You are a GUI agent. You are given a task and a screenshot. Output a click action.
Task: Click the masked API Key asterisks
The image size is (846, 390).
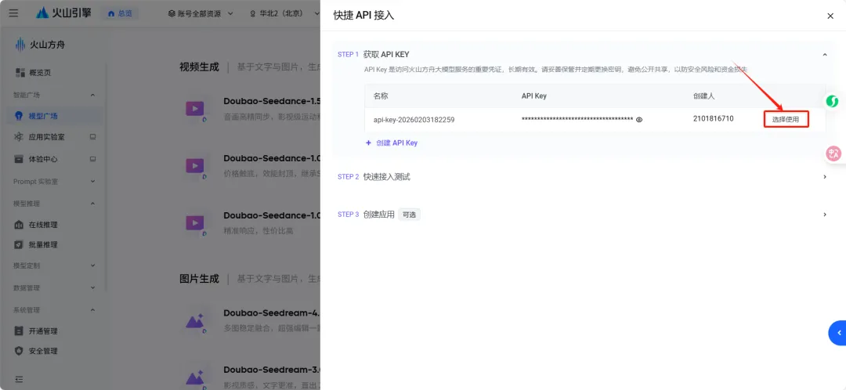tap(577, 119)
